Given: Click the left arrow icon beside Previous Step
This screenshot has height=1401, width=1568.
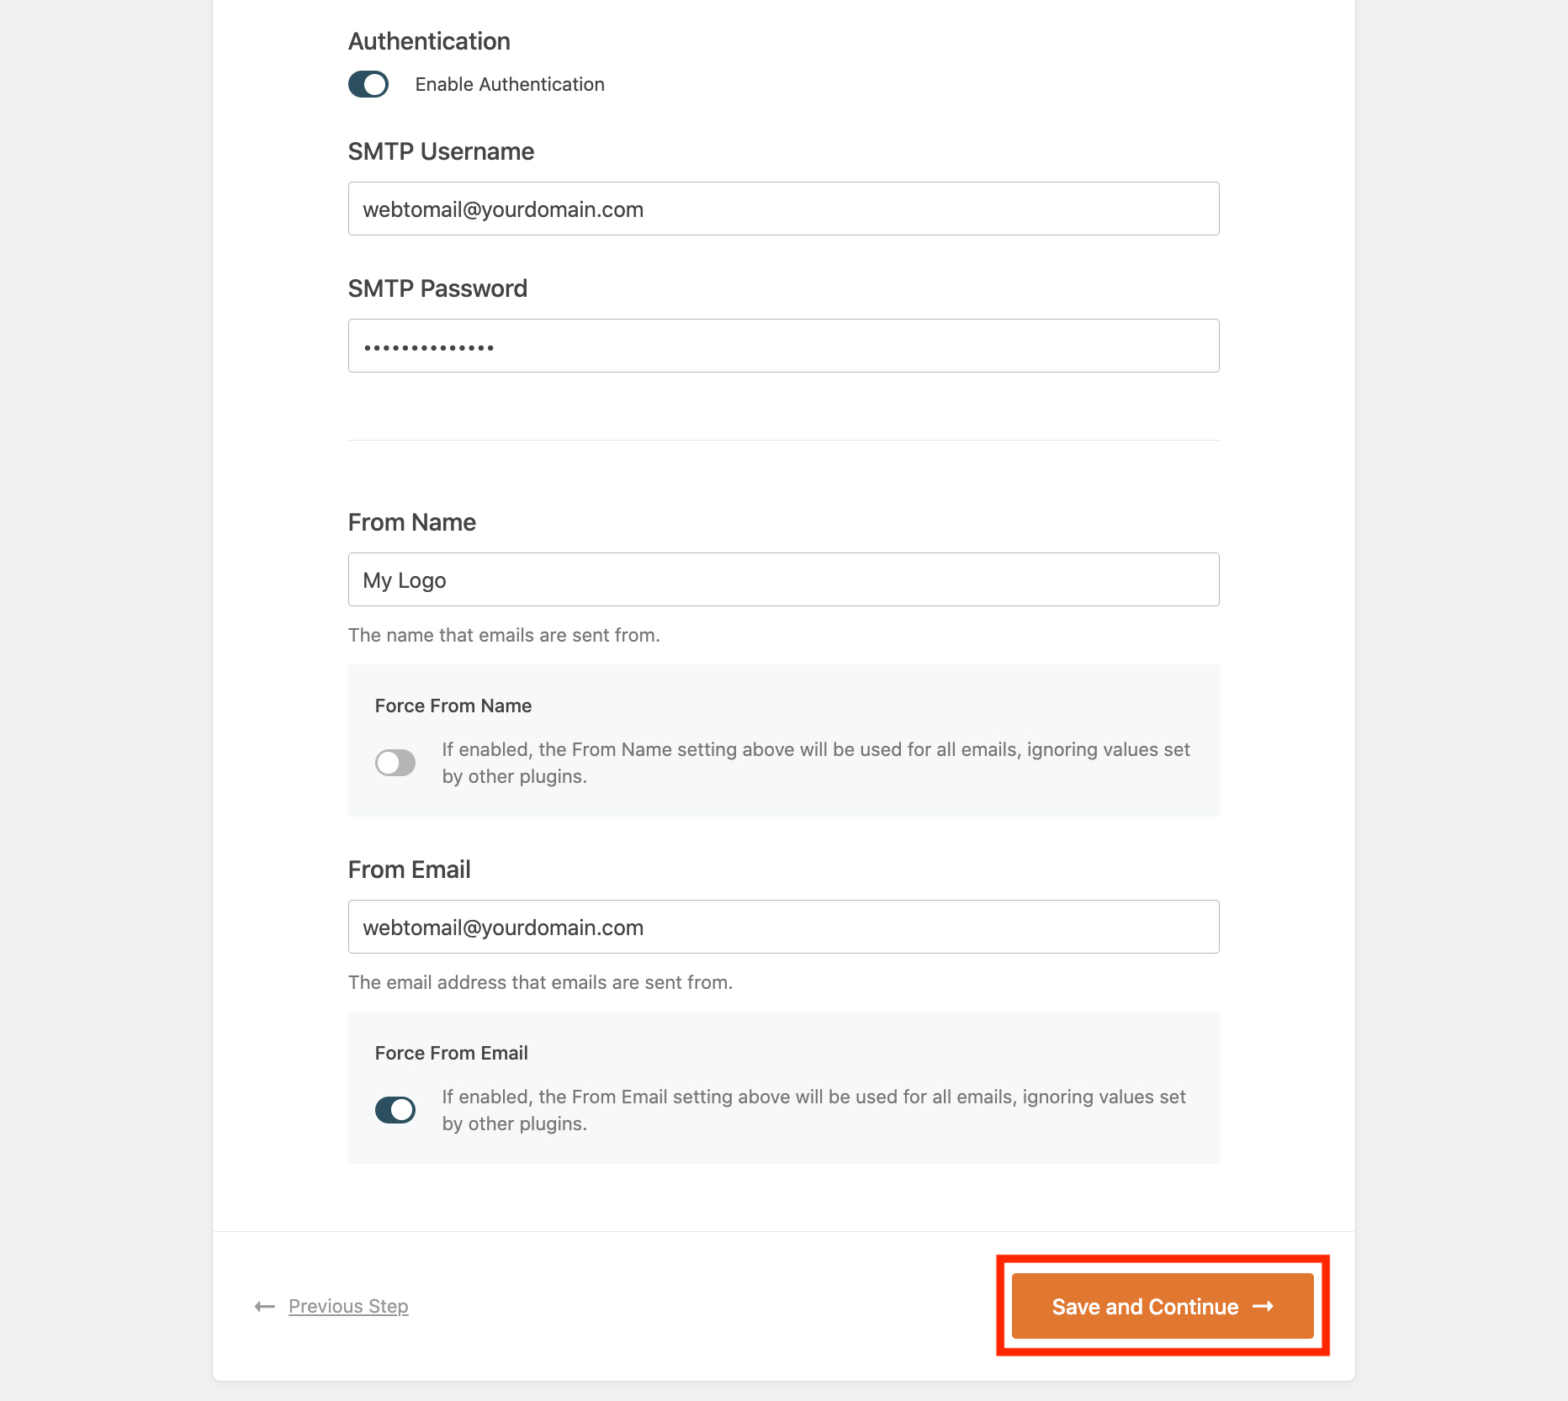Looking at the screenshot, I should [x=265, y=1306].
